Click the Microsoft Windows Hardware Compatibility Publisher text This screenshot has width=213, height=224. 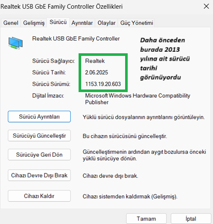tap(138, 99)
